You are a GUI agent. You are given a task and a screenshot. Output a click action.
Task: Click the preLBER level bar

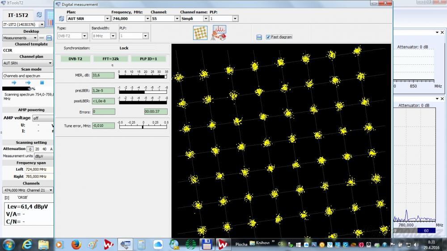tap(143, 92)
